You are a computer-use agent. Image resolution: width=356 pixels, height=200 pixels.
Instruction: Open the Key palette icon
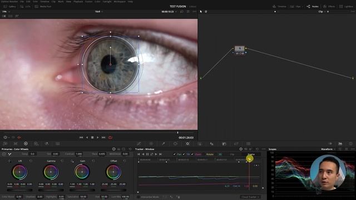[224, 144]
